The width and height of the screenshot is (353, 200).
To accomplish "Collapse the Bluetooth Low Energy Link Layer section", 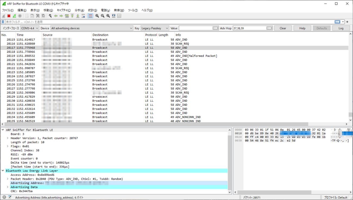I will coord(3,171).
